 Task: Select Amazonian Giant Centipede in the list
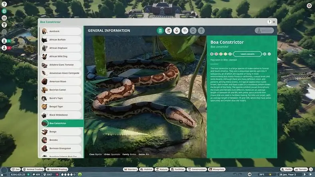click(x=61, y=73)
